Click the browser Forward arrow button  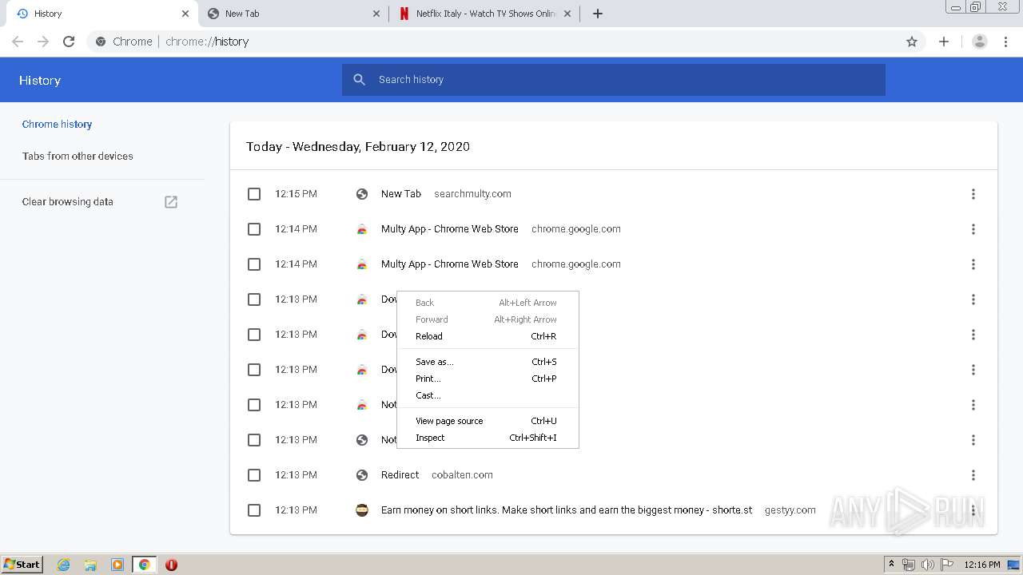[x=43, y=42]
